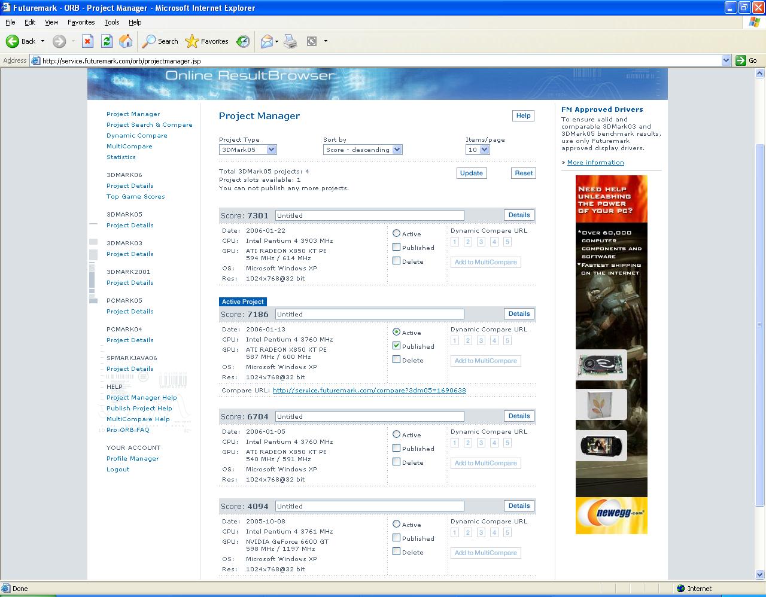Click the IE page icon in address bar

[35, 60]
